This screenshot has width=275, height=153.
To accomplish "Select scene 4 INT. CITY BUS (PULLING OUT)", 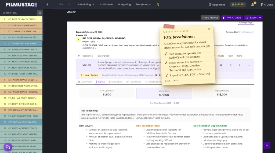I will pos(21,38).
